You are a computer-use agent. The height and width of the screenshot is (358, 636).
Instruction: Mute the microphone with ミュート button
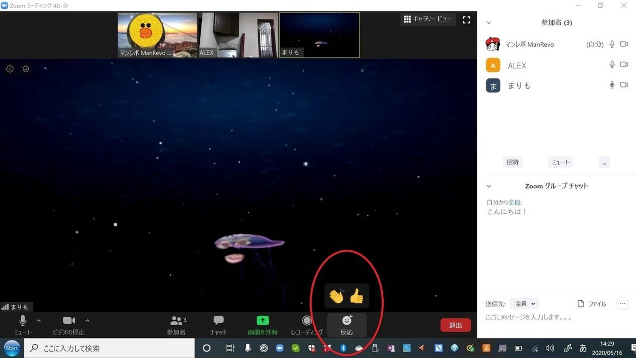point(23,325)
